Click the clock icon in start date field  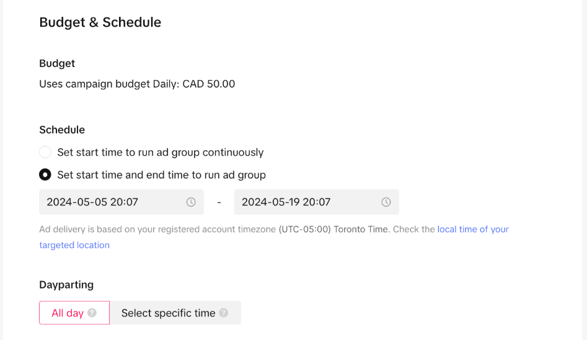(191, 202)
